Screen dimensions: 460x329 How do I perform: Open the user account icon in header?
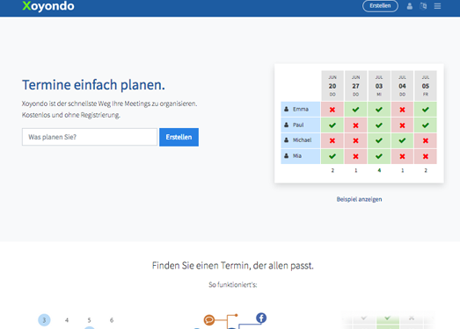(x=410, y=6)
